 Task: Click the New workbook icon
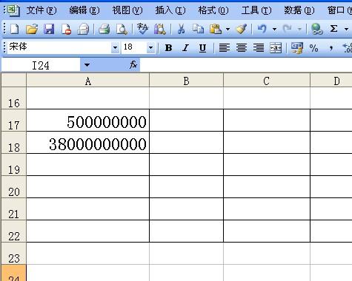14,29
